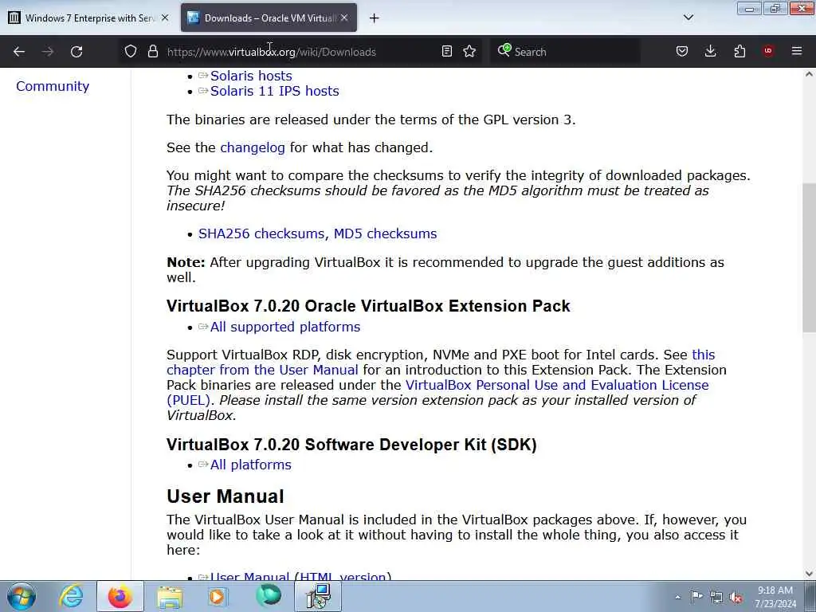Viewport: 816px width, 612px height.
Task: Open the tracking protection shield icon
Action: coord(131,52)
